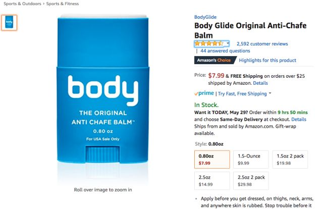Open the BodyGlide brand link
323x209 pixels.
click(x=205, y=17)
